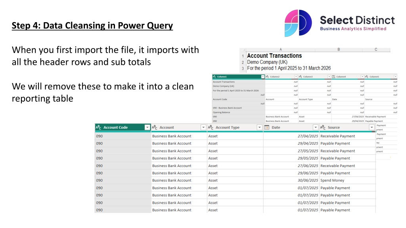Open the Column1 filter dropdown in raw table
406x228 pixels.
262,76
